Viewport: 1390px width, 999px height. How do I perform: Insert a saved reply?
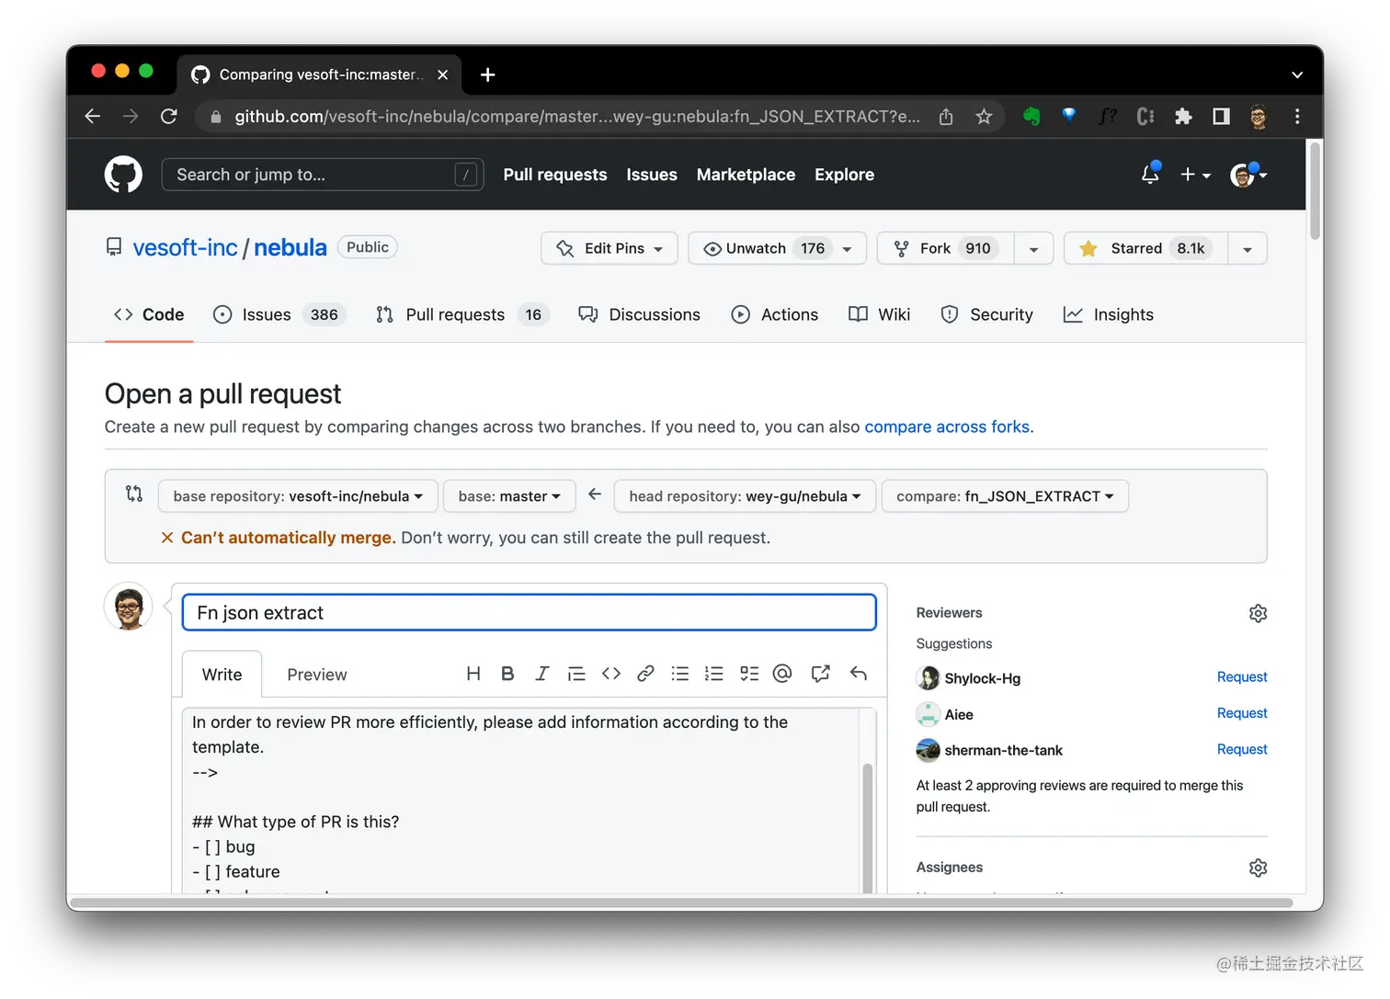(859, 674)
